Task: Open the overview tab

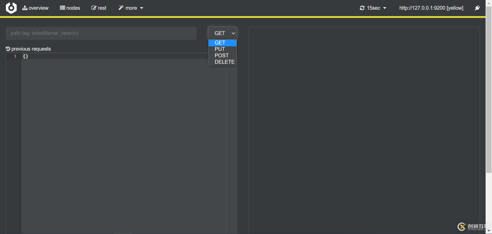Action: [35, 8]
